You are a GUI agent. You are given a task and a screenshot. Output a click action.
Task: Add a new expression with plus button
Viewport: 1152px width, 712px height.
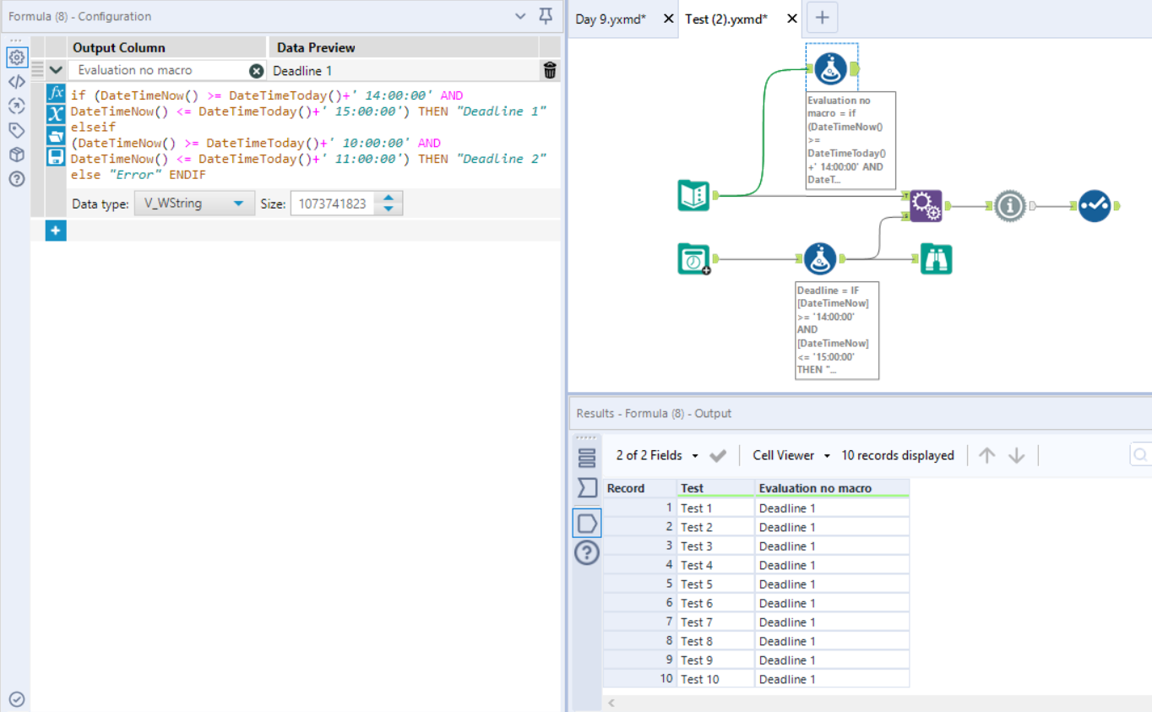tap(56, 230)
